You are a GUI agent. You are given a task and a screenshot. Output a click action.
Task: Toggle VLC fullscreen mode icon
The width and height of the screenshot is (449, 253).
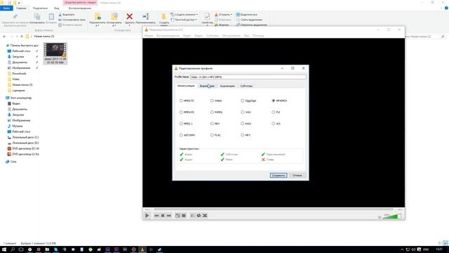pos(177,216)
